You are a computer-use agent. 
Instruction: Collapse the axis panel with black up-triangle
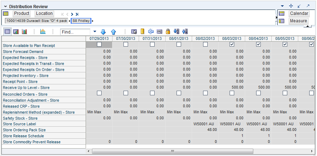(x=307, y=26)
